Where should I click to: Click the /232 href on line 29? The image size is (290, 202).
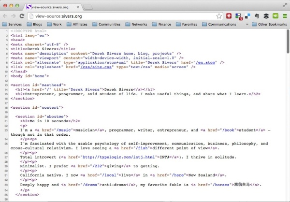pyautogui.click(x=97, y=166)
